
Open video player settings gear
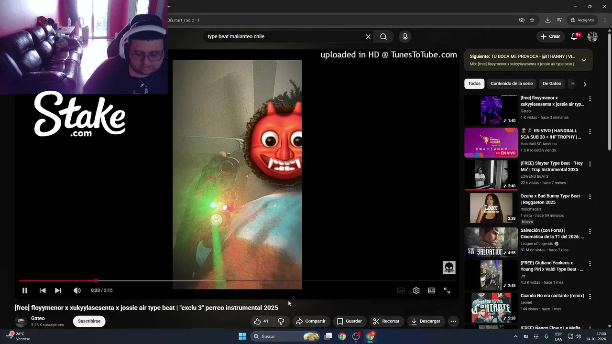click(x=416, y=290)
